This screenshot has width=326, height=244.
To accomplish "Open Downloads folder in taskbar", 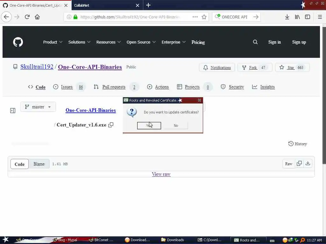I will tap(173, 240).
